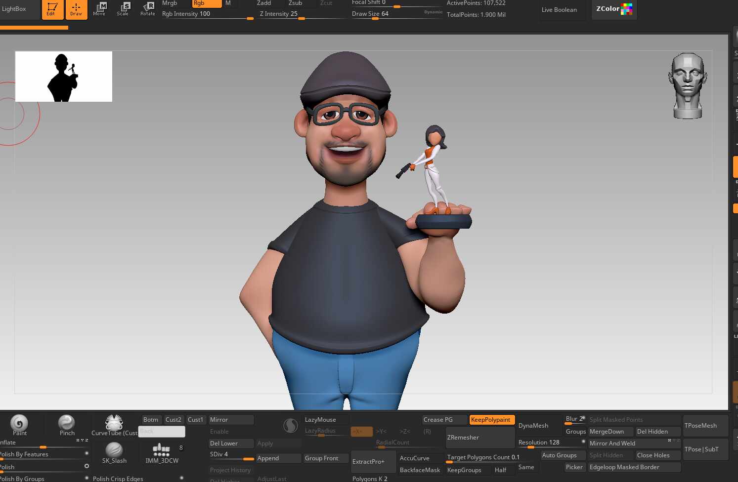Select the Draw mode tool
This screenshot has height=482, width=738.
pos(76,9)
